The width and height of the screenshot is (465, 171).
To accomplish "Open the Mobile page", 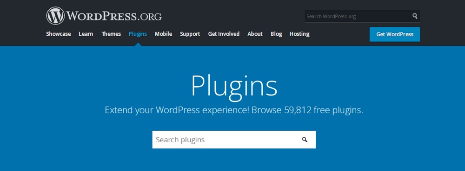I will point(163,34).
